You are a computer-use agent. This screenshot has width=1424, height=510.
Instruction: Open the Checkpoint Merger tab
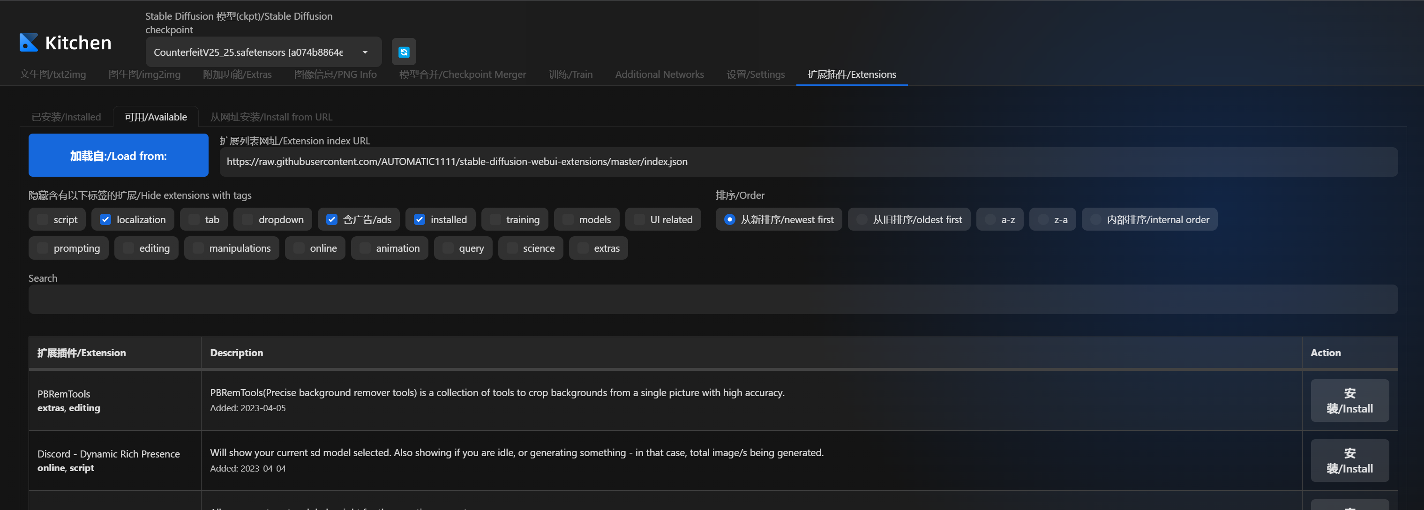tap(463, 74)
